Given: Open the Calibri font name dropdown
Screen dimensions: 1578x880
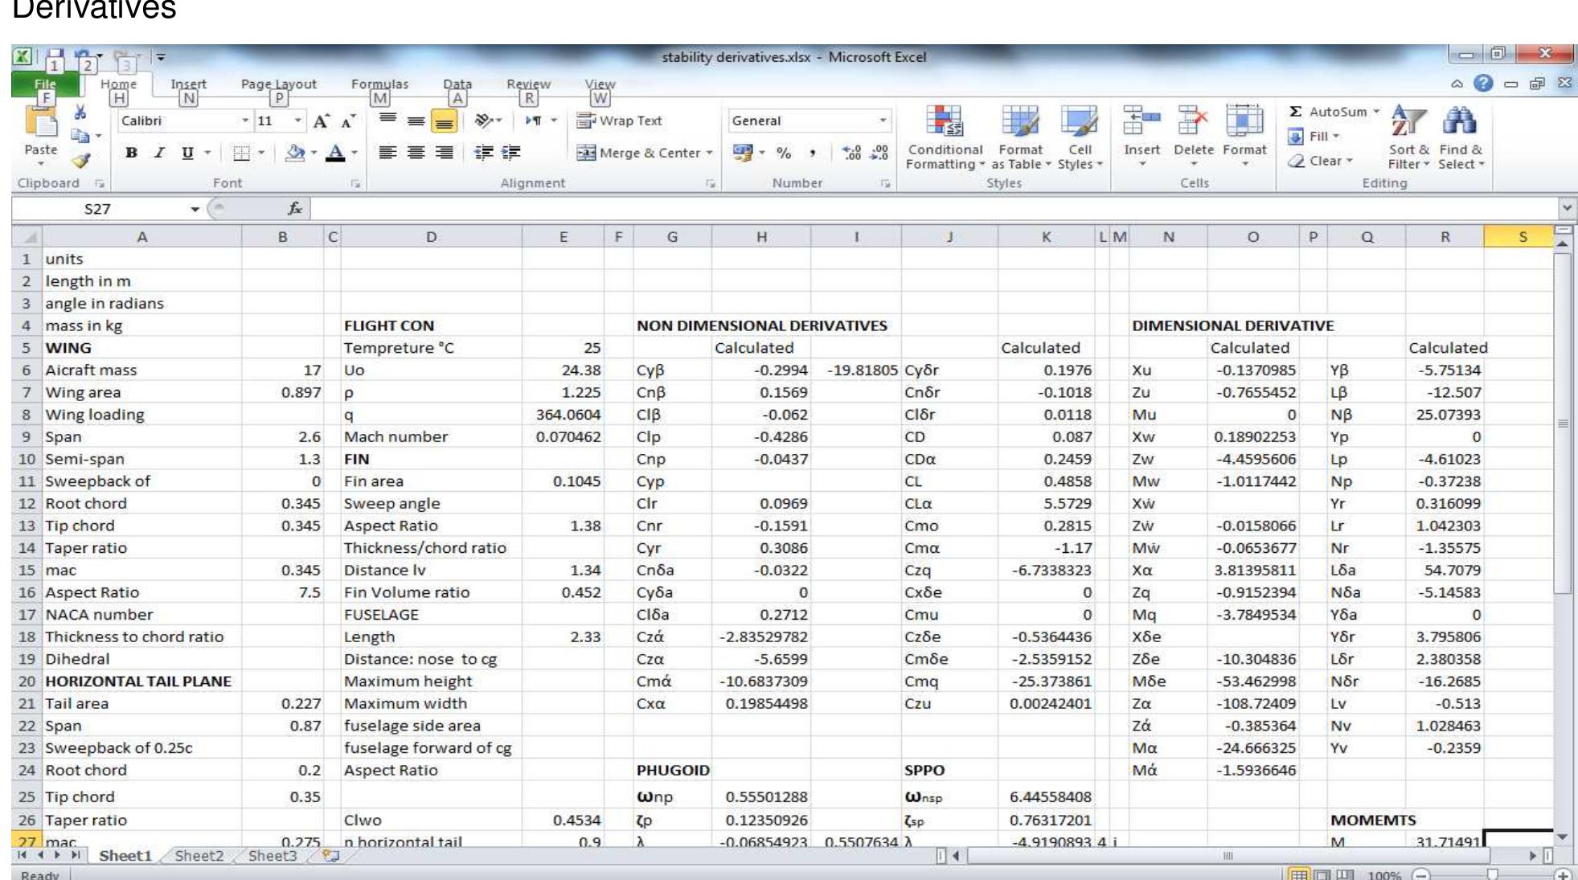Looking at the screenshot, I should [x=245, y=121].
